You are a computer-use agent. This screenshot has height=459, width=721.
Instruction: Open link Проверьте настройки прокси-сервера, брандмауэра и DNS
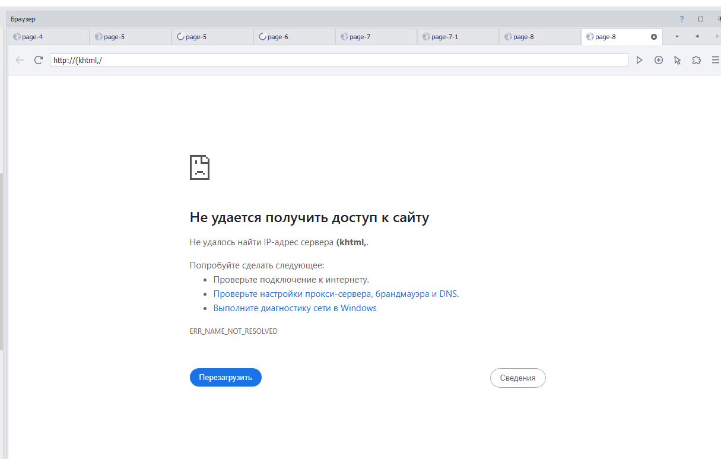coord(336,294)
